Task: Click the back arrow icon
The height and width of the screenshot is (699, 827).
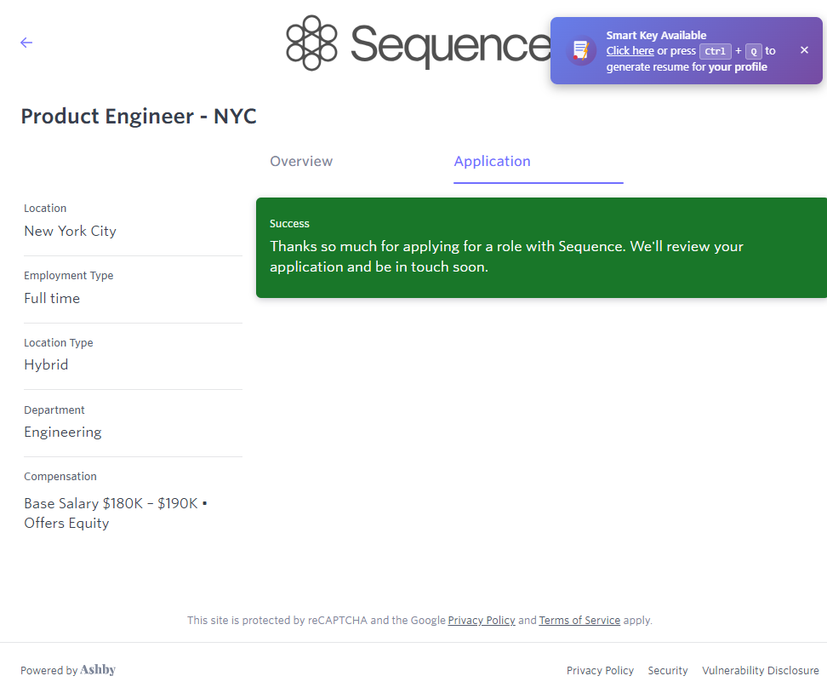Action: pos(26,43)
